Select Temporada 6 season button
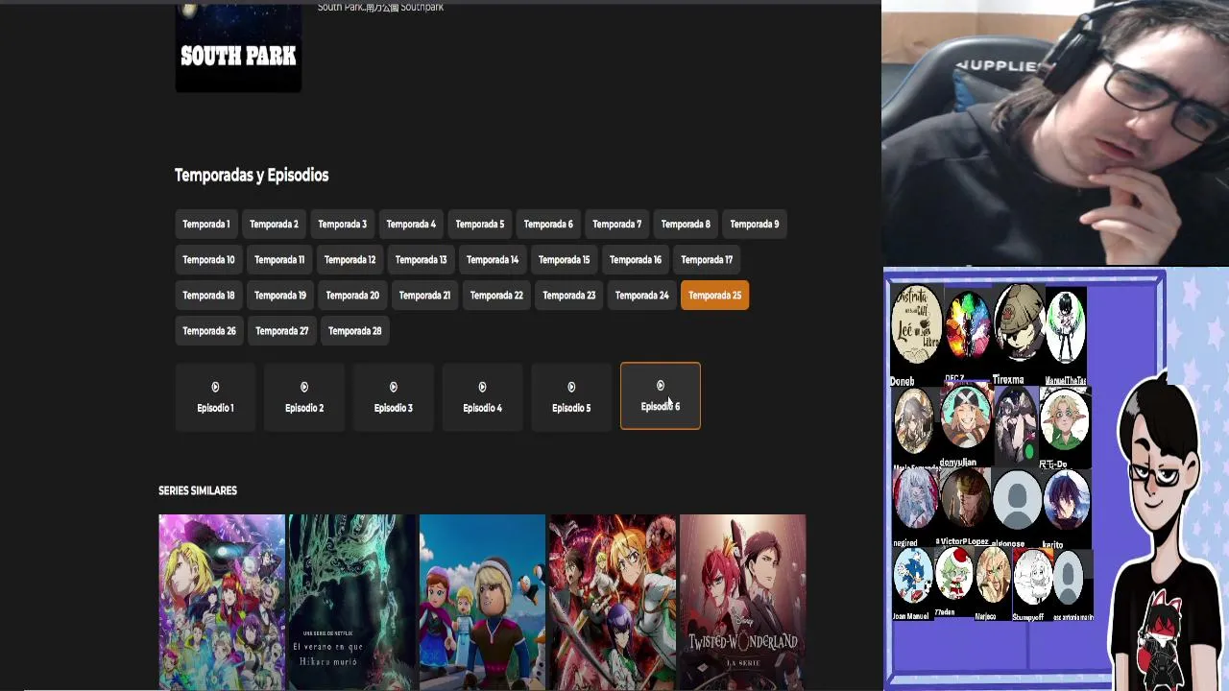 [548, 225]
